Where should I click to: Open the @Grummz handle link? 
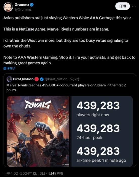coord(23,9)
